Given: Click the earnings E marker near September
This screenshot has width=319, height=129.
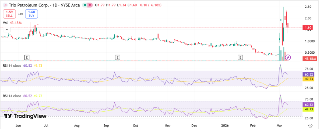Looking at the screenshot, I should [117, 57].
